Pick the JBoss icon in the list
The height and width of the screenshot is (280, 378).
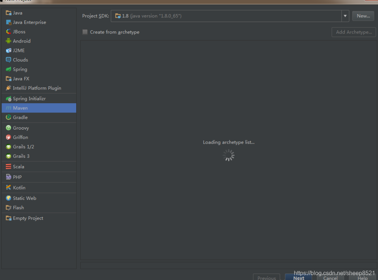tap(8, 31)
